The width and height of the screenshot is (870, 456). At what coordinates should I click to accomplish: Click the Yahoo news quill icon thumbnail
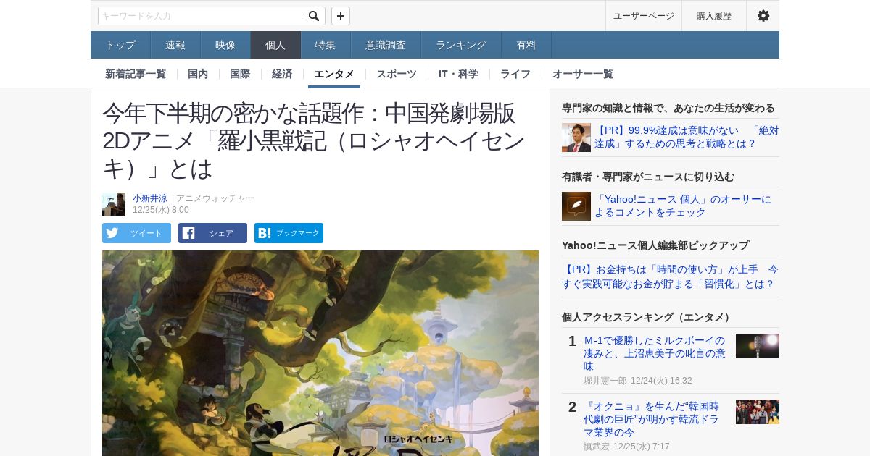576,206
